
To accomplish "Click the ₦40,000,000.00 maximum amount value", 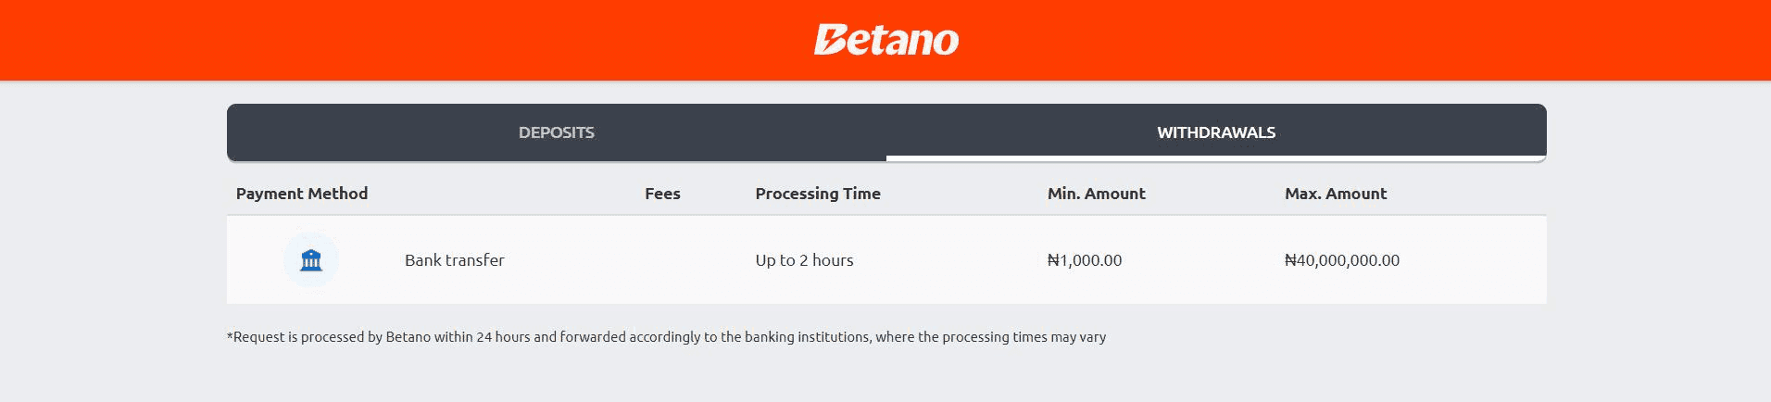I will click(1341, 260).
